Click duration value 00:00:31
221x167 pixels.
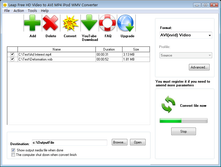point(102,55)
